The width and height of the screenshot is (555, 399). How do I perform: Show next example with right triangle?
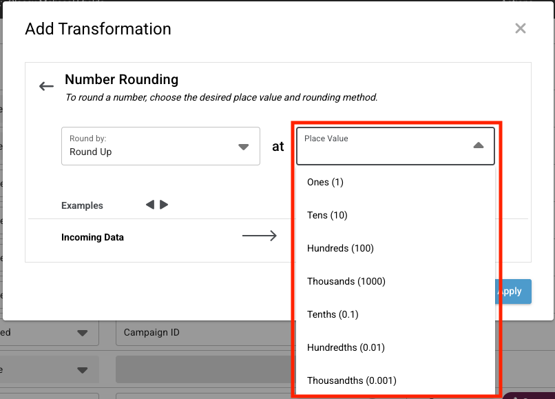164,205
